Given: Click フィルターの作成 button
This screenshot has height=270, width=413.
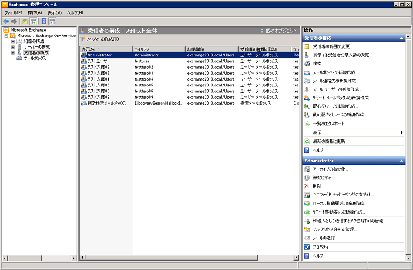Looking at the screenshot, I should pos(100,39).
